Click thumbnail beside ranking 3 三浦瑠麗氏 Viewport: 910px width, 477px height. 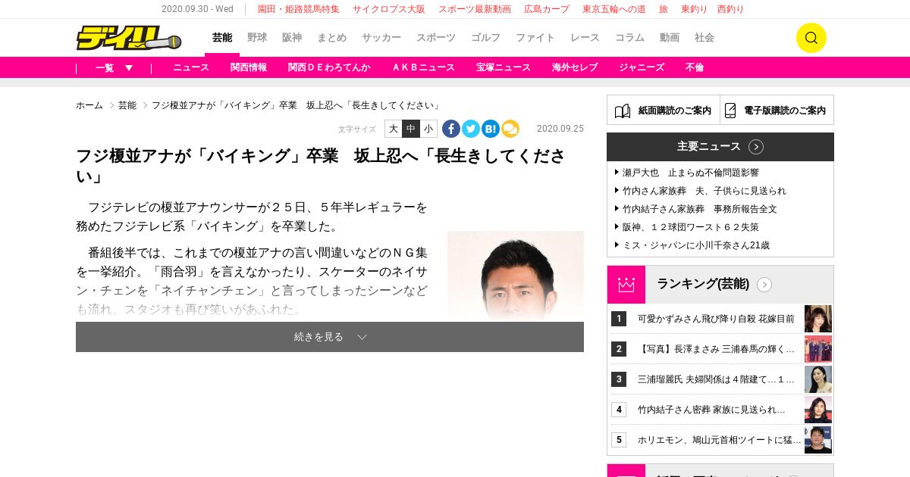pyautogui.click(x=818, y=379)
